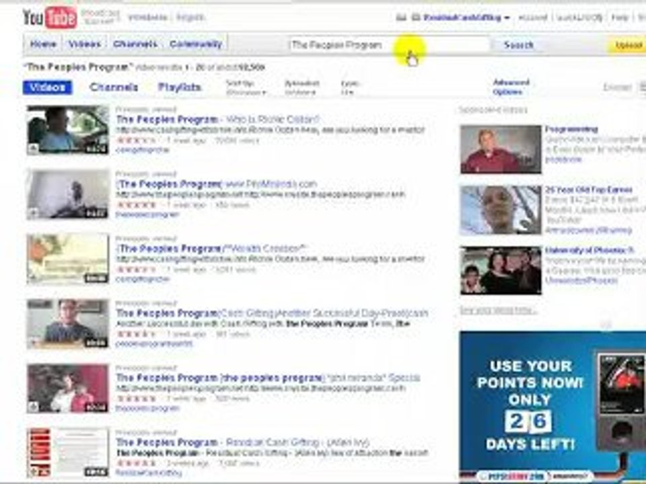Click the English language link
The height and width of the screenshot is (484, 646).
point(190,17)
